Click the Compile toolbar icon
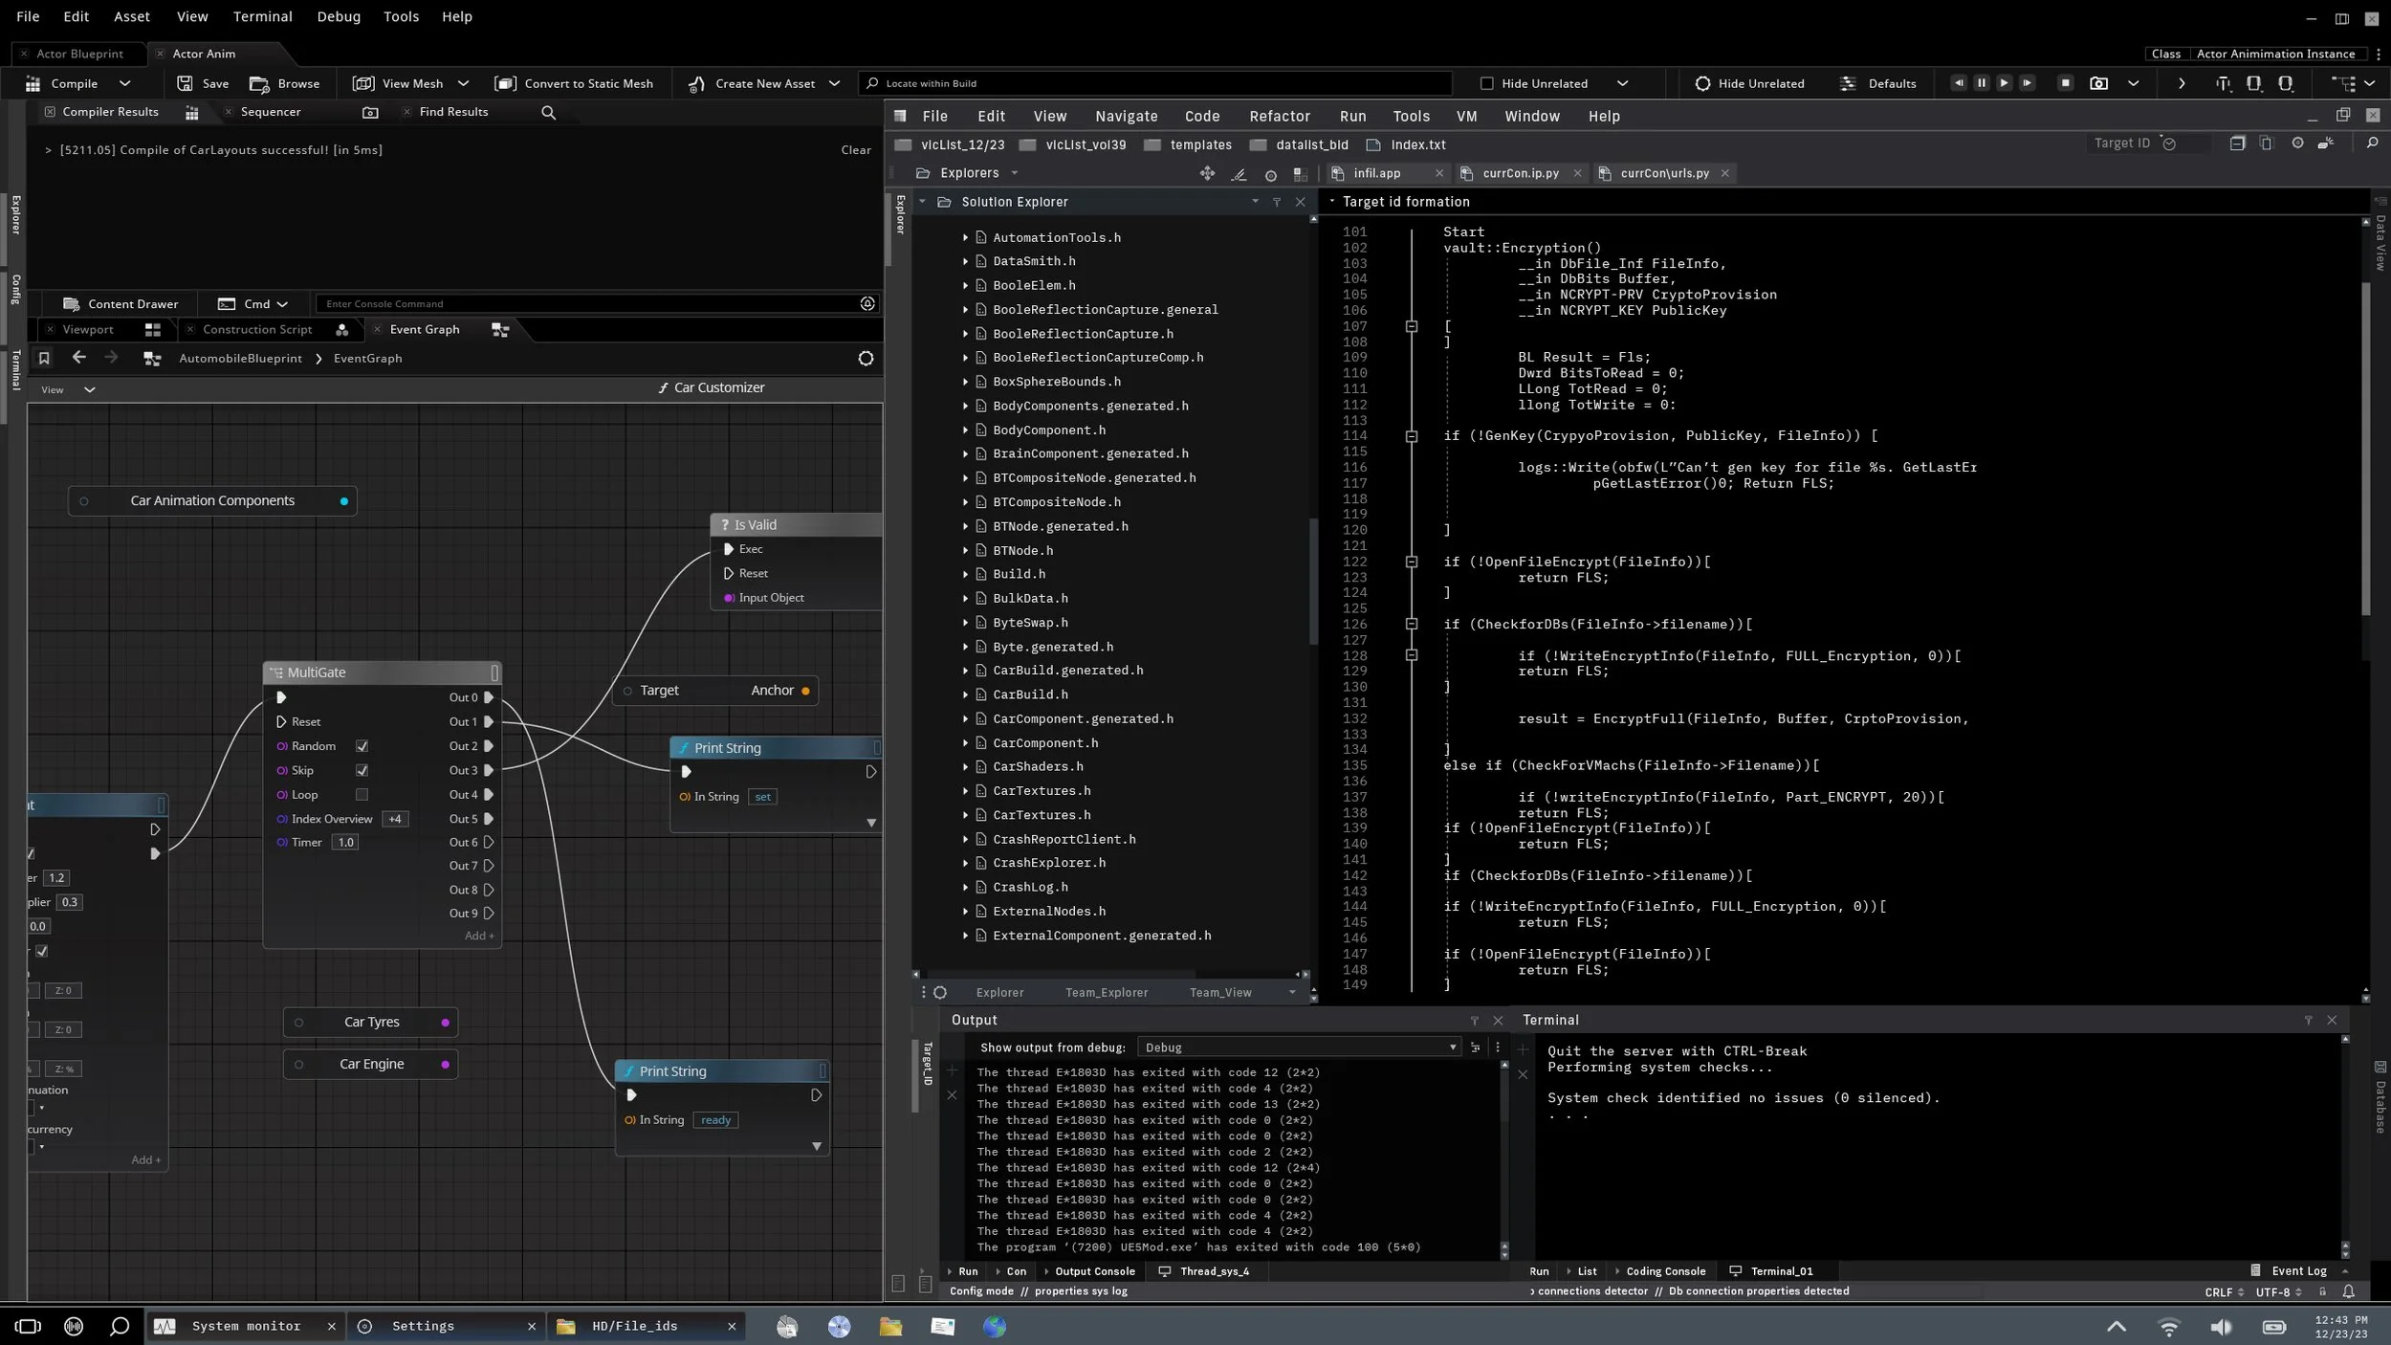The width and height of the screenshot is (2391, 1345). click(x=33, y=84)
